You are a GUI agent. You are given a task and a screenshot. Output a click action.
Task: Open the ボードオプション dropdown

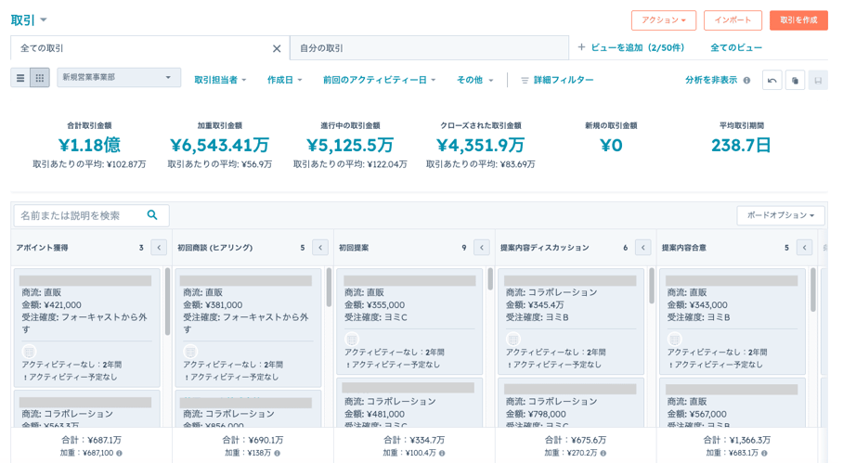(x=781, y=215)
